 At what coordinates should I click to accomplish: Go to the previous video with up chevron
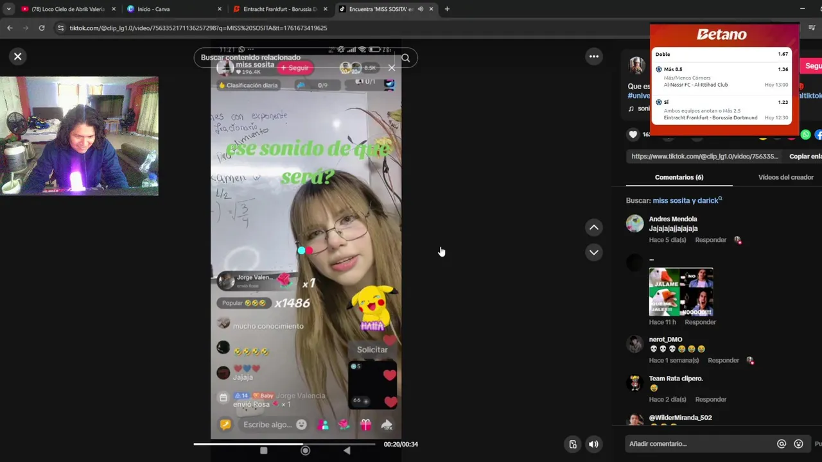[594, 227]
